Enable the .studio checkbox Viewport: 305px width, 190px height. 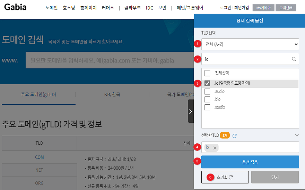[x=207, y=107]
